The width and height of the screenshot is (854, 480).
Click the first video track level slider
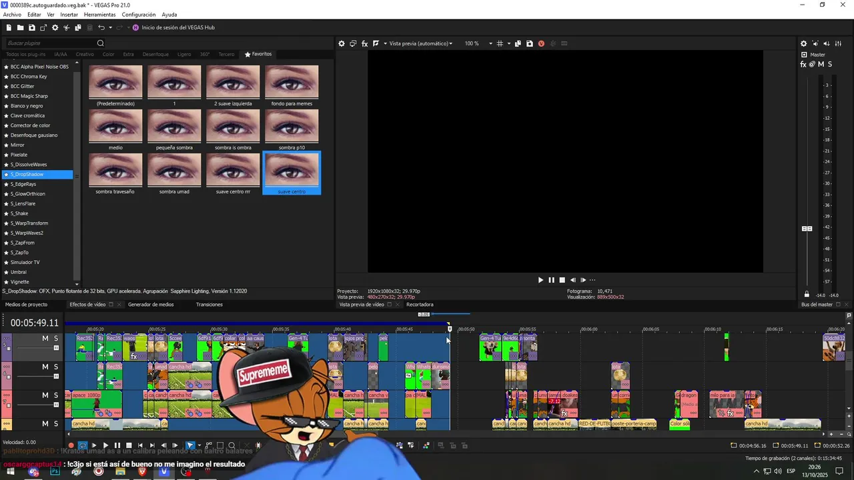pos(56,348)
